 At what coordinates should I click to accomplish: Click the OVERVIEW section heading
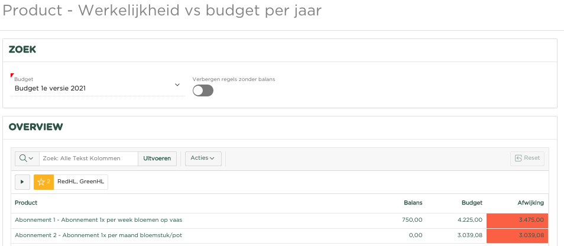point(35,127)
